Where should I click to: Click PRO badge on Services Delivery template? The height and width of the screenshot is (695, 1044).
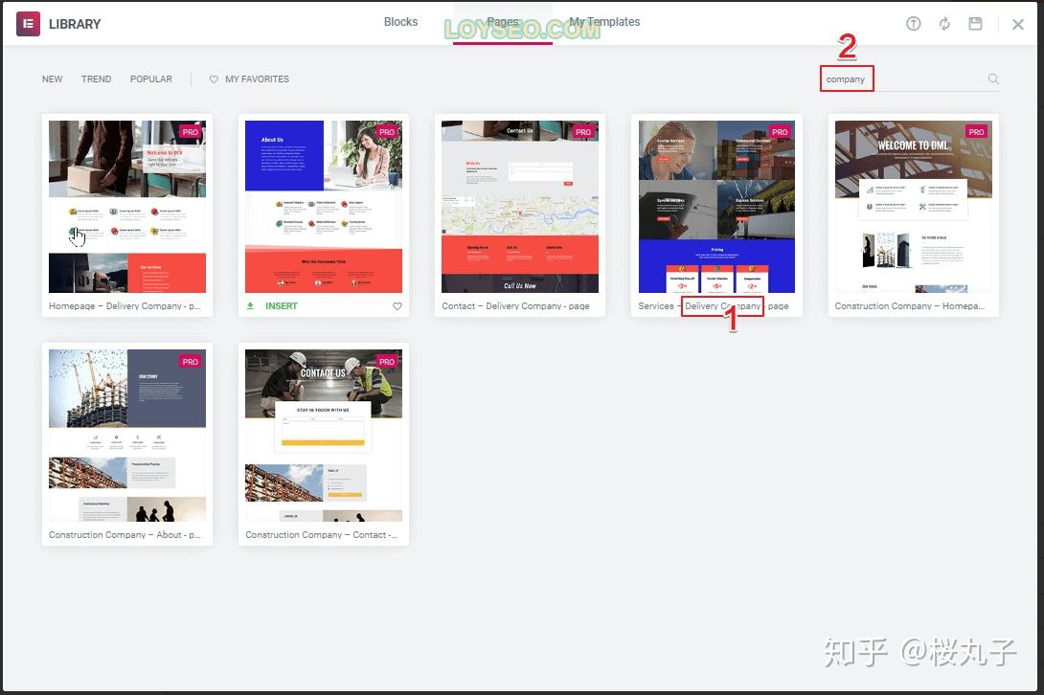(x=780, y=132)
